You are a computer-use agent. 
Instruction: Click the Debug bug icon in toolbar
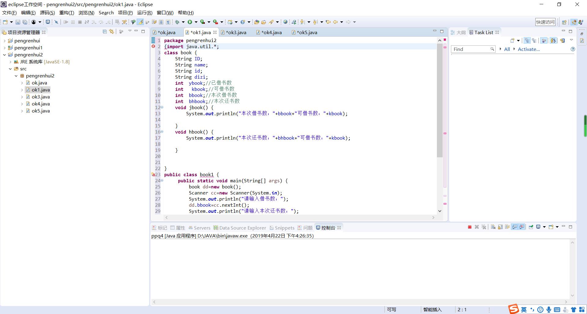click(x=177, y=22)
